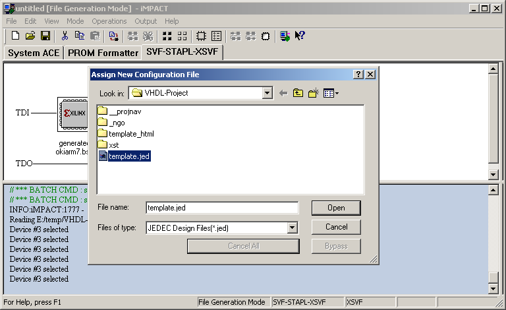This screenshot has width=506, height=310.
Task: Click the New document toolbar icon
Action: click(x=15, y=36)
